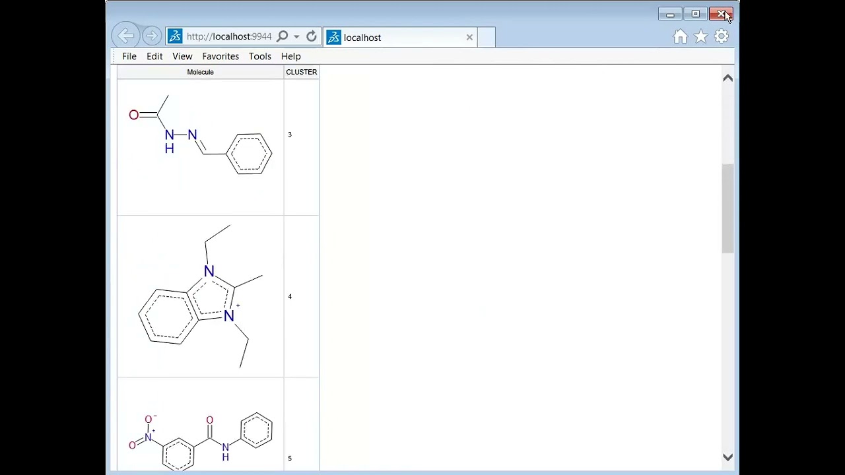Open the address bar autocomplete dropdown arrow
The height and width of the screenshot is (475, 845).
pyautogui.click(x=296, y=37)
